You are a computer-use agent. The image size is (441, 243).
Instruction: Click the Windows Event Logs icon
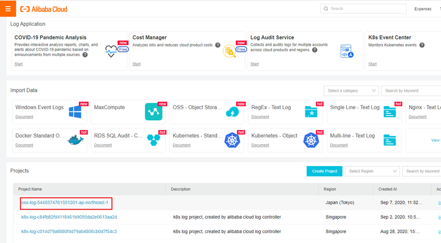point(75,112)
